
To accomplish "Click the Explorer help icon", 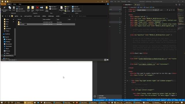I will click(108, 4).
